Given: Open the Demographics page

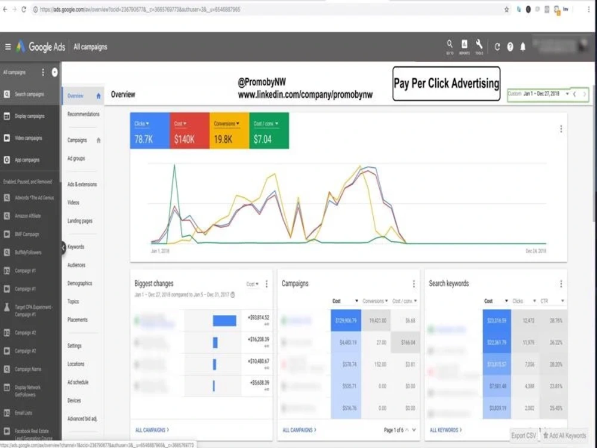Looking at the screenshot, I should point(79,283).
